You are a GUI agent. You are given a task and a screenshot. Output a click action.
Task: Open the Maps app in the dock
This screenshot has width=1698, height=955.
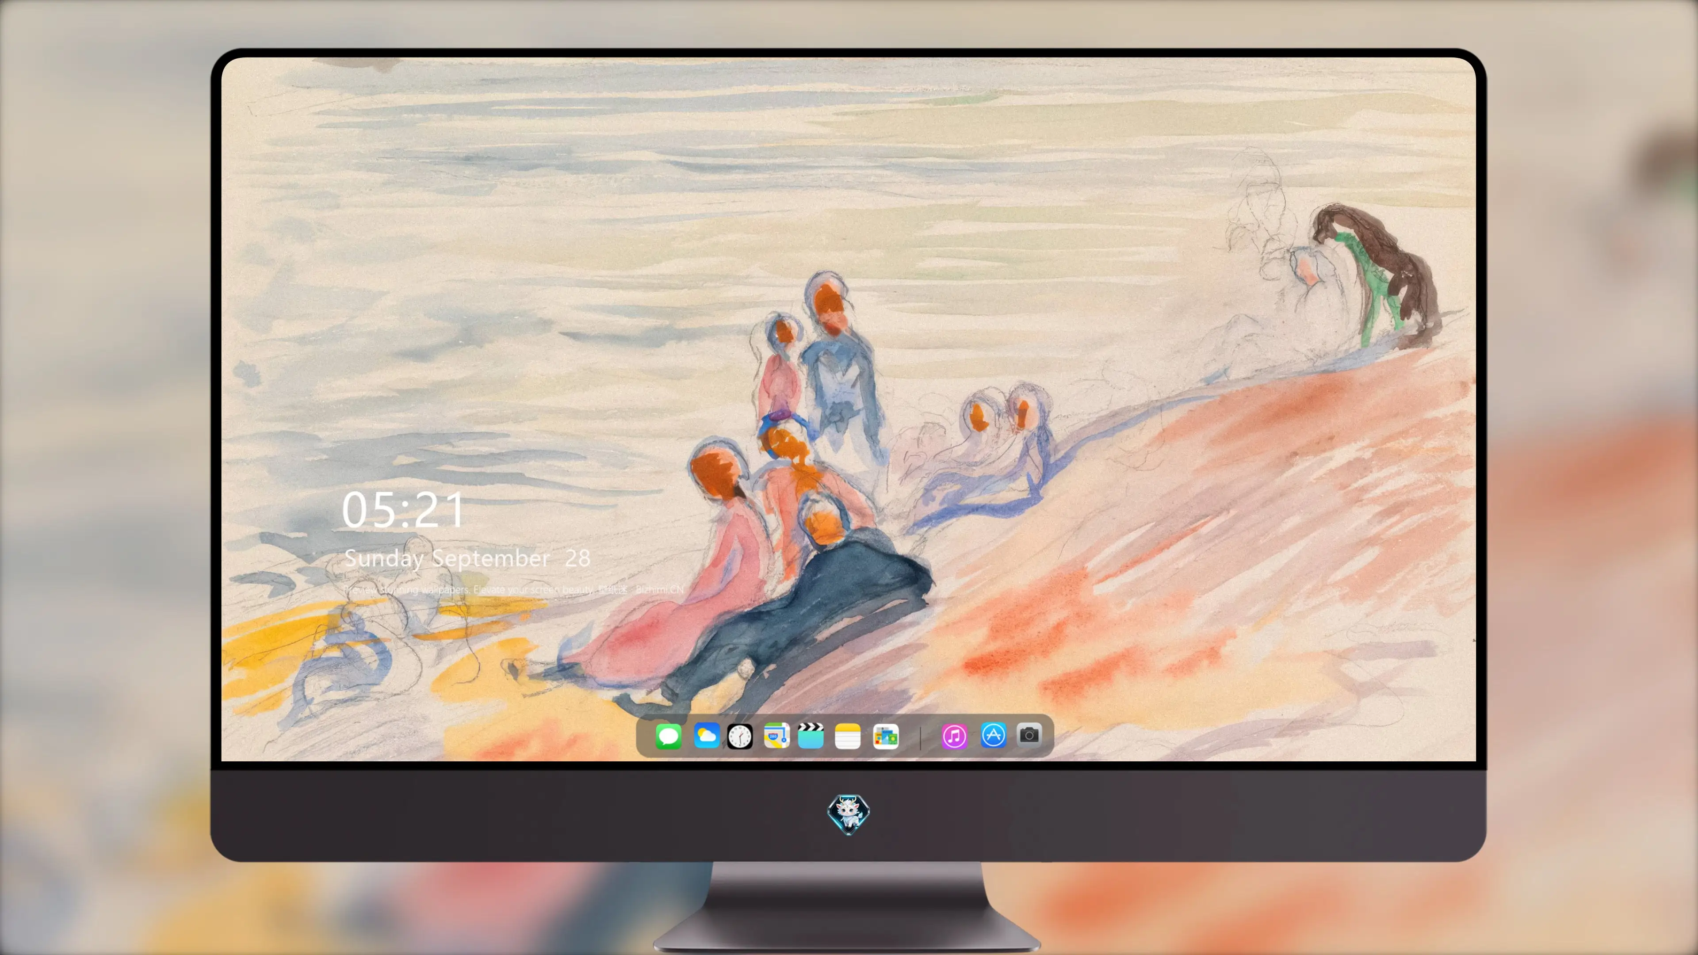click(x=776, y=736)
